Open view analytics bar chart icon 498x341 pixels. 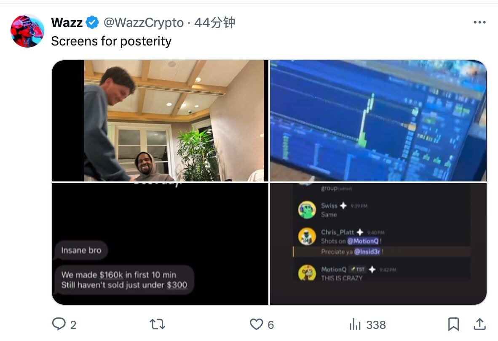pyautogui.click(x=355, y=324)
